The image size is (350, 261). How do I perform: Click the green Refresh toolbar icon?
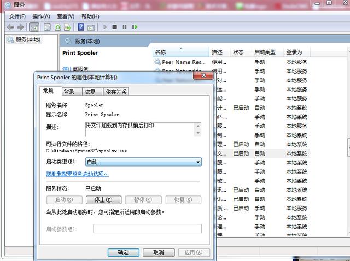(x=58, y=27)
